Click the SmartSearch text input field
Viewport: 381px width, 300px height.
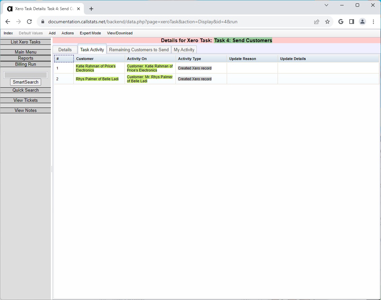(25, 74)
